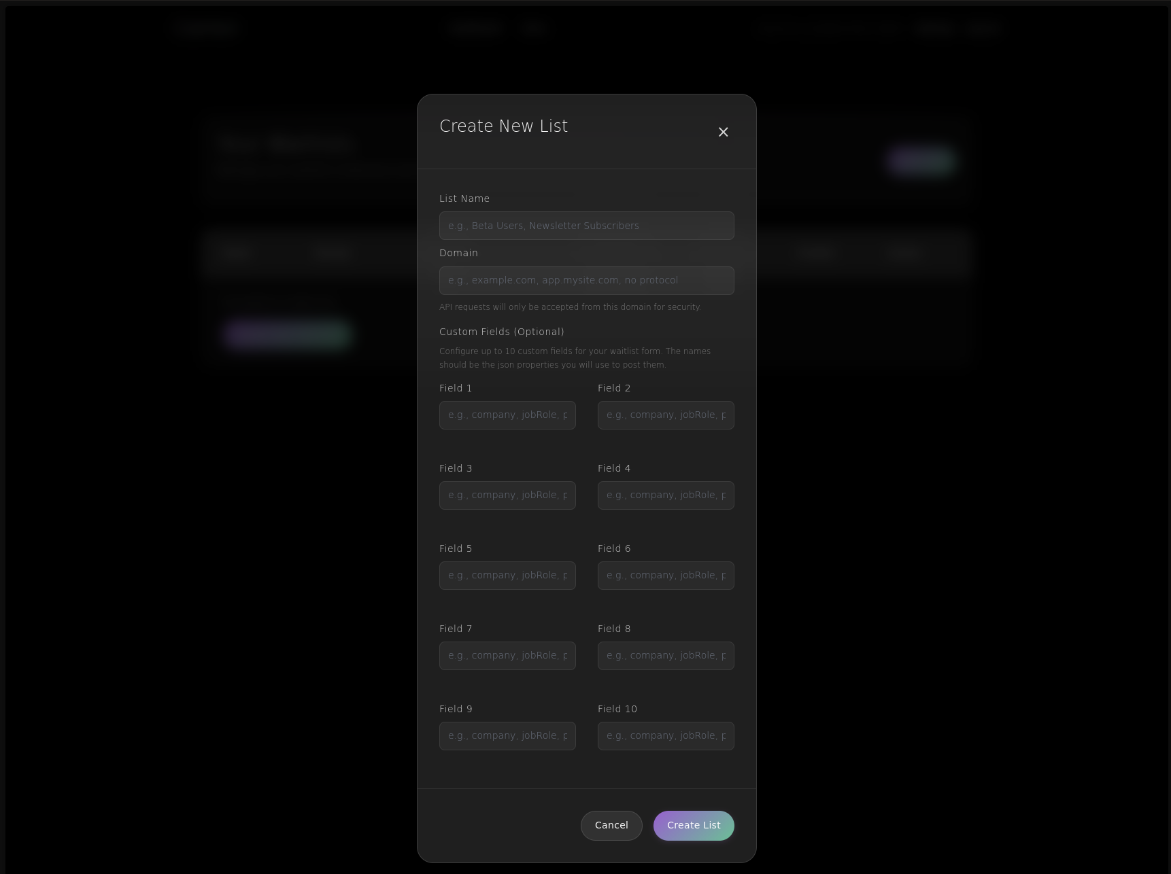The width and height of the screenshot is (1171, 874).
Task: Click the List Name label
Action: (x=464, y=198)
